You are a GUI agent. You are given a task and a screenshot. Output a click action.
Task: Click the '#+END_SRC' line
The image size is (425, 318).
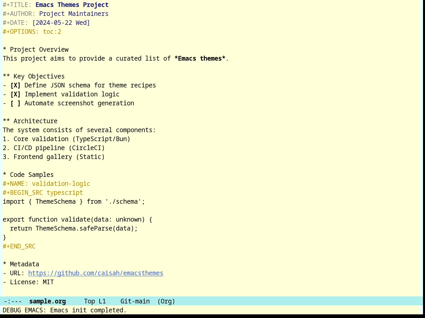[x=19, y=246]
